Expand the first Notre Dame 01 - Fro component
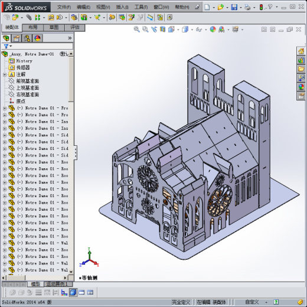 [x=5, y=108]
